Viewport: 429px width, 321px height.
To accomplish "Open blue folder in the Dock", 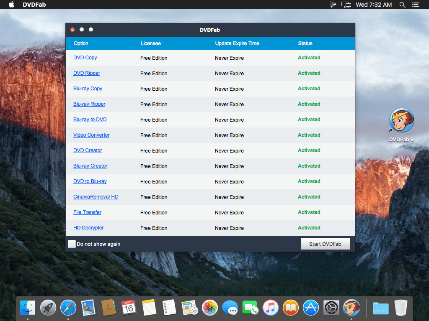I will [380, 308].
